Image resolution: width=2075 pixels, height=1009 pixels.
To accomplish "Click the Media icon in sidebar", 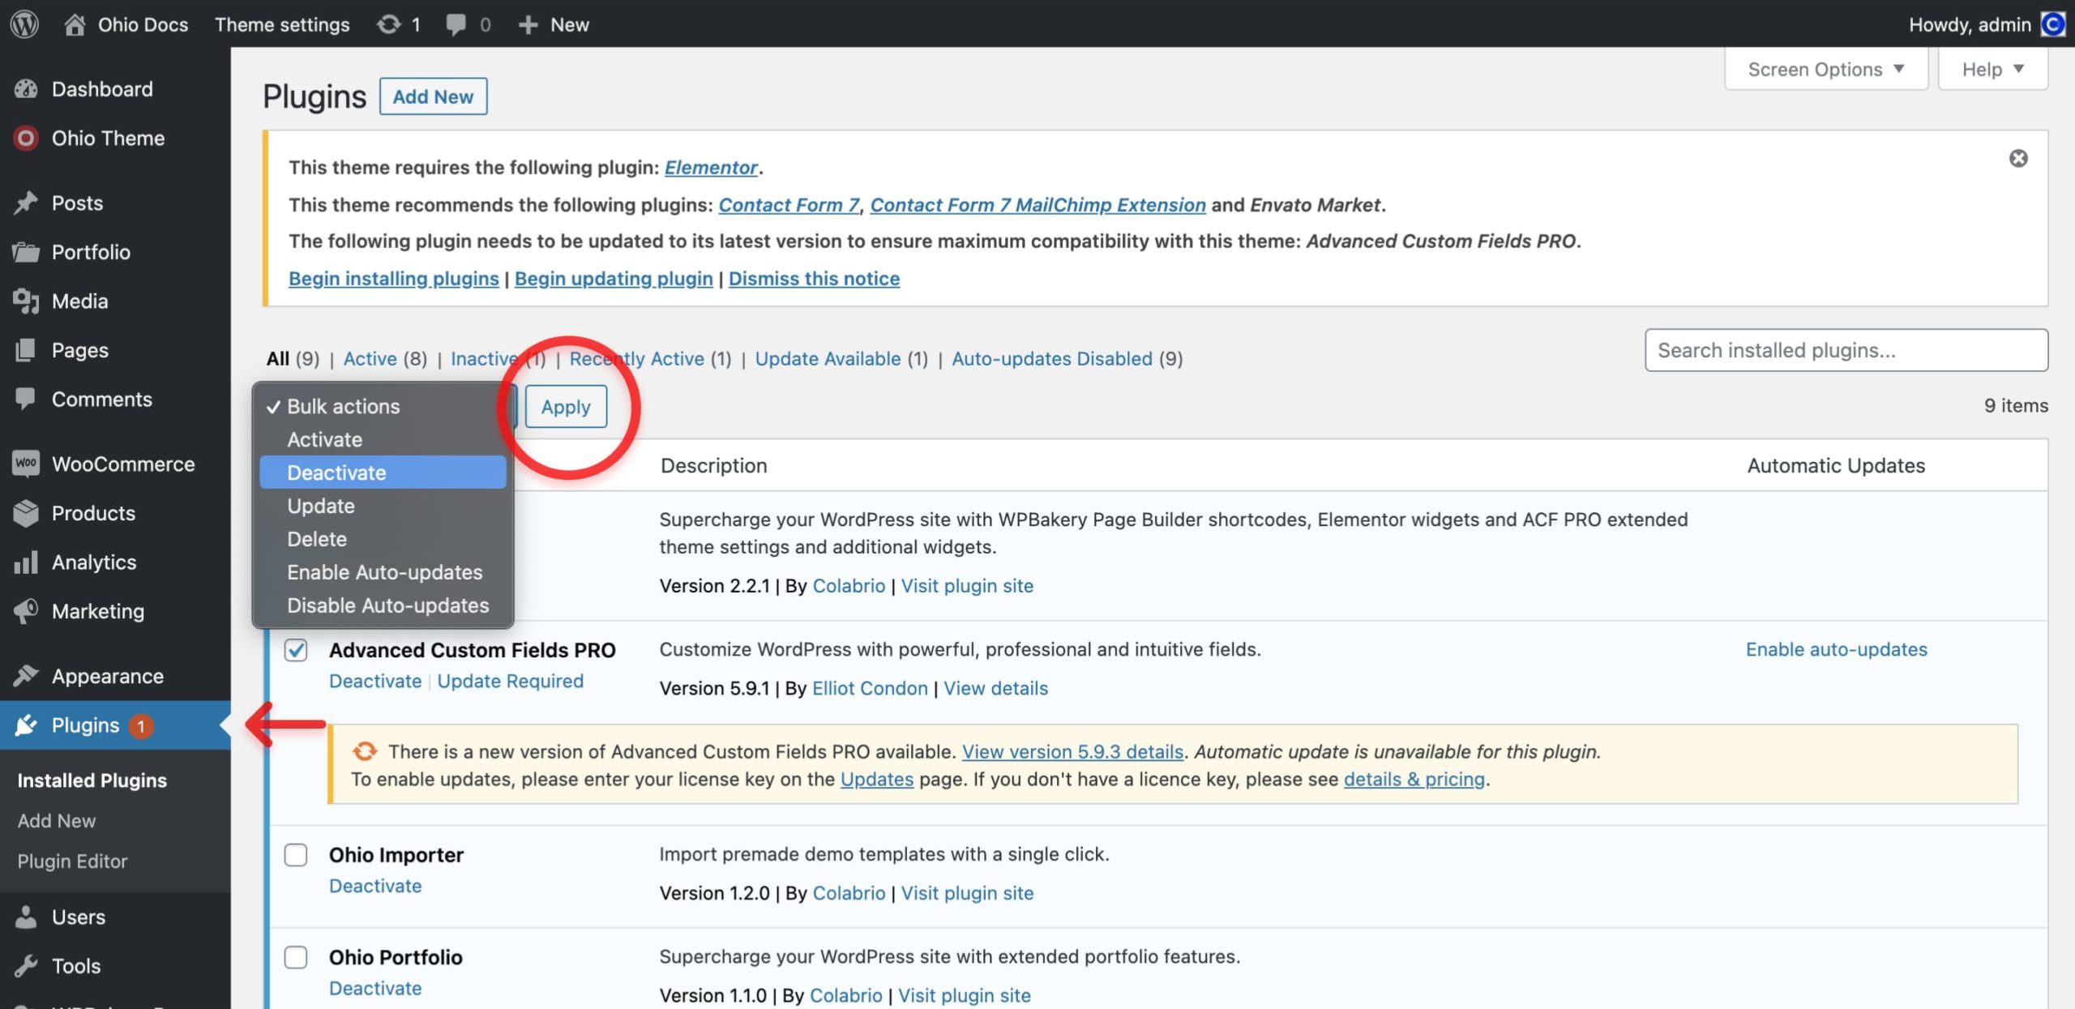I will 26,301.
